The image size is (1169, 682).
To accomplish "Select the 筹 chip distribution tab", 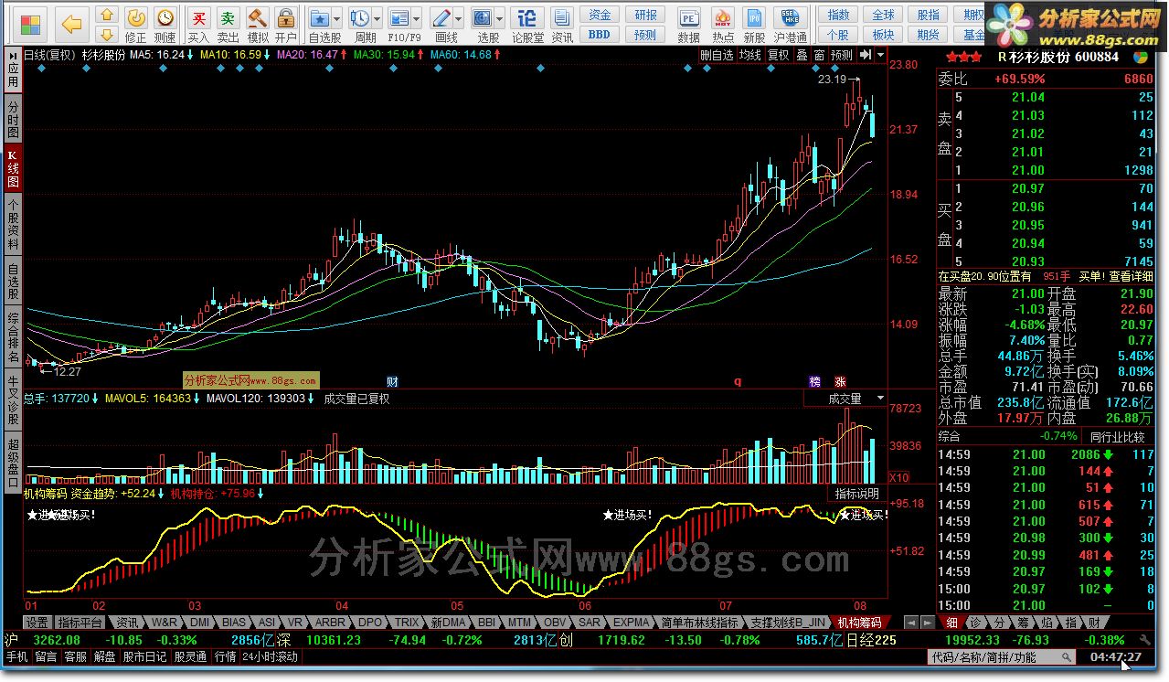I will tap(1023, 622).
